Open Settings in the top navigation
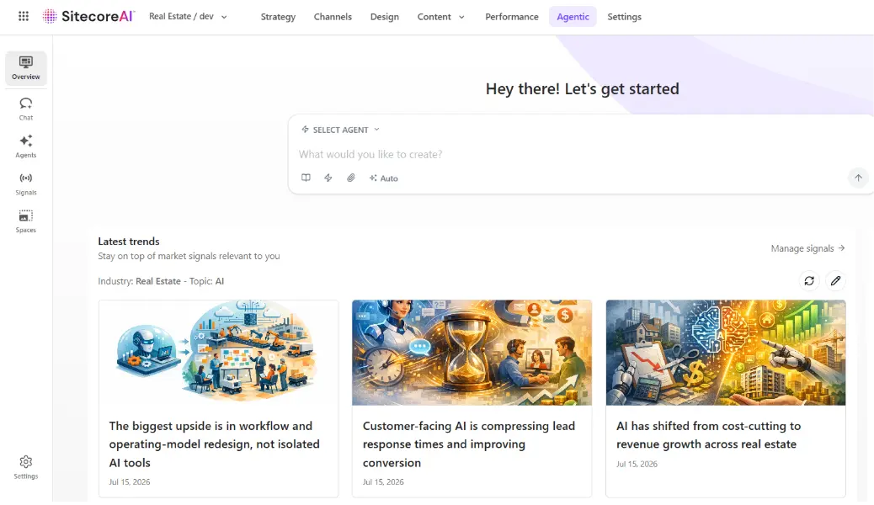Viewport: 874px width, 505px height. pos(624,17)
